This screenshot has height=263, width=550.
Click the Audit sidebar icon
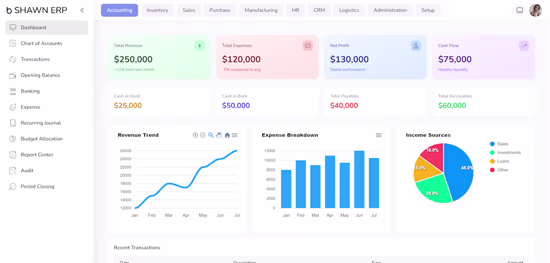pyautogui.click(x=13, y=171)
